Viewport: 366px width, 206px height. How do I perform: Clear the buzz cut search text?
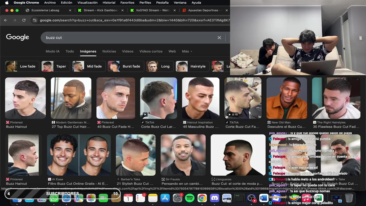coord(219,37)
